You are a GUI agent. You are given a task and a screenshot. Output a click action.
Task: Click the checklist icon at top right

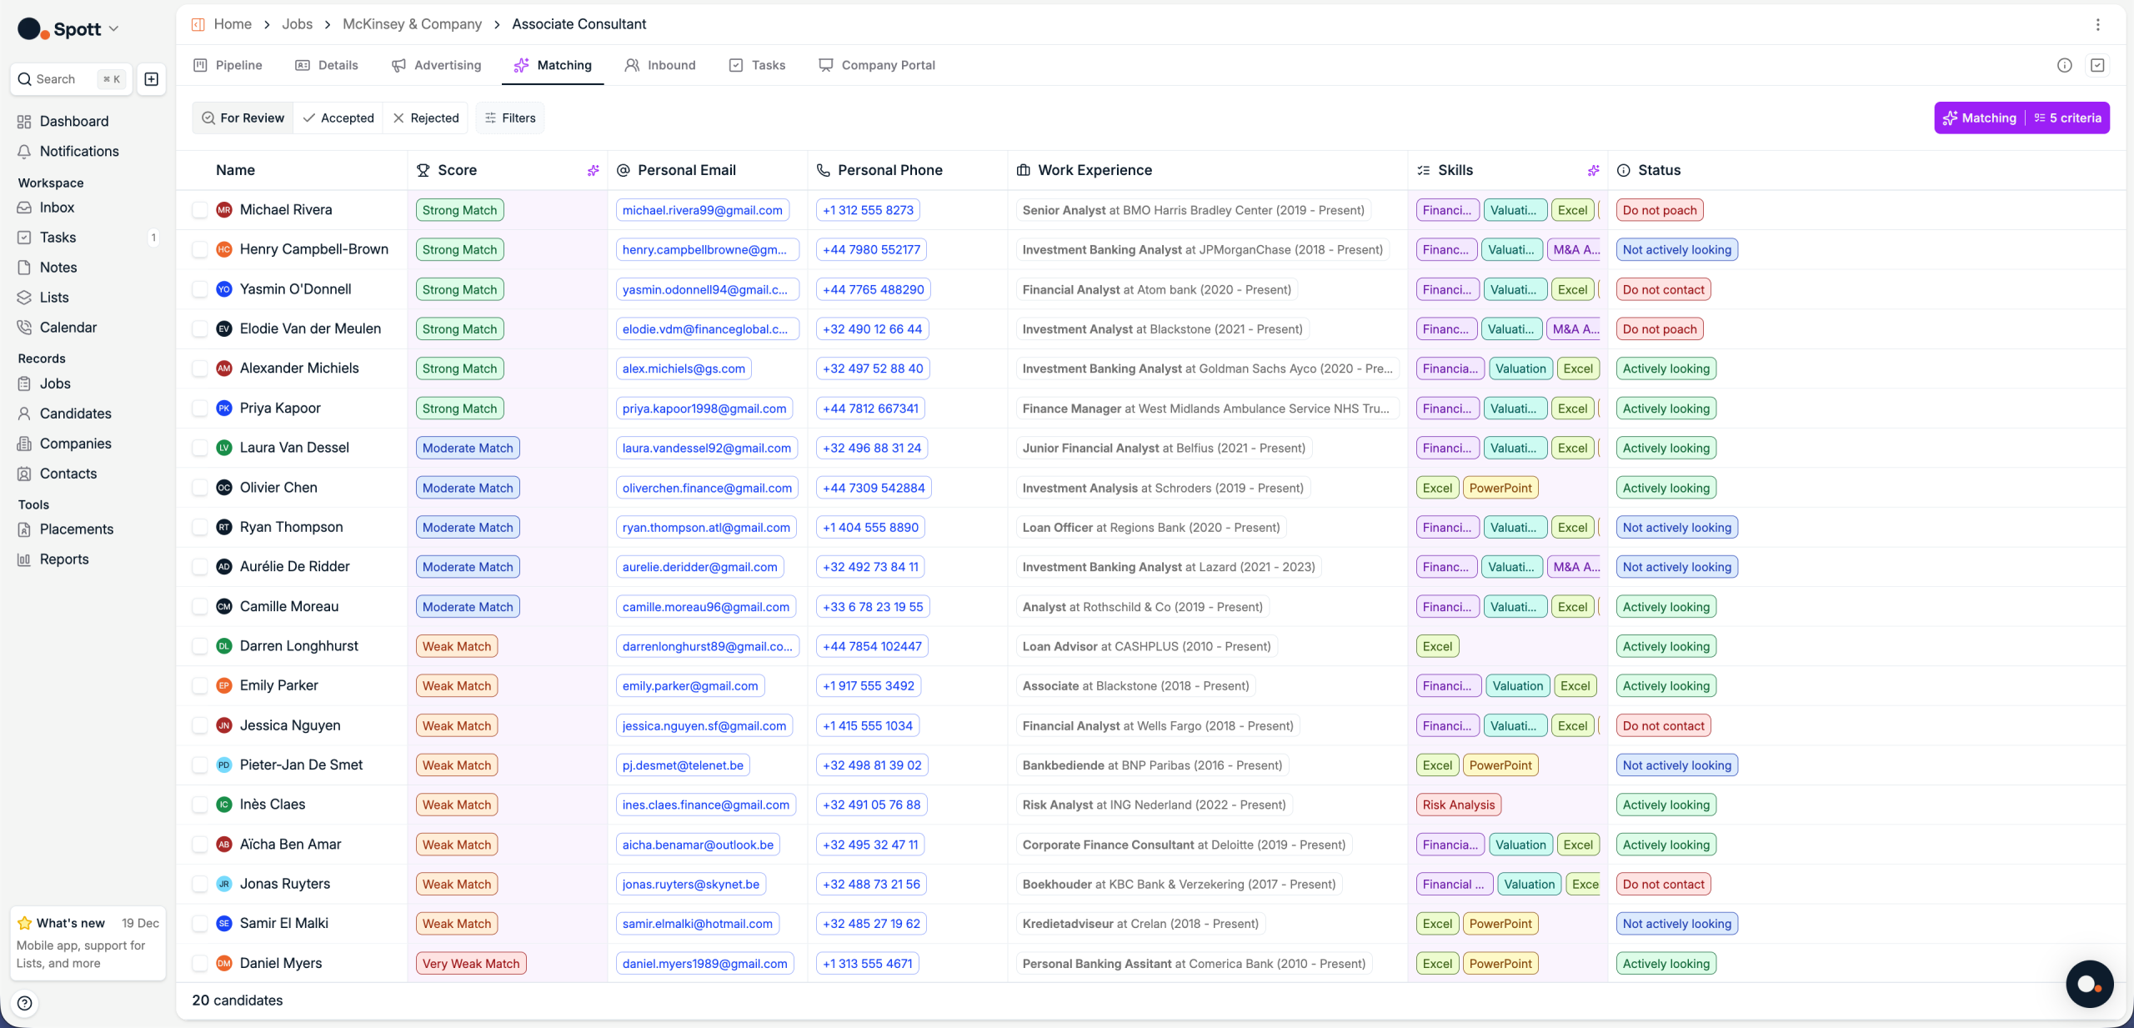(x=2097, y=65)
